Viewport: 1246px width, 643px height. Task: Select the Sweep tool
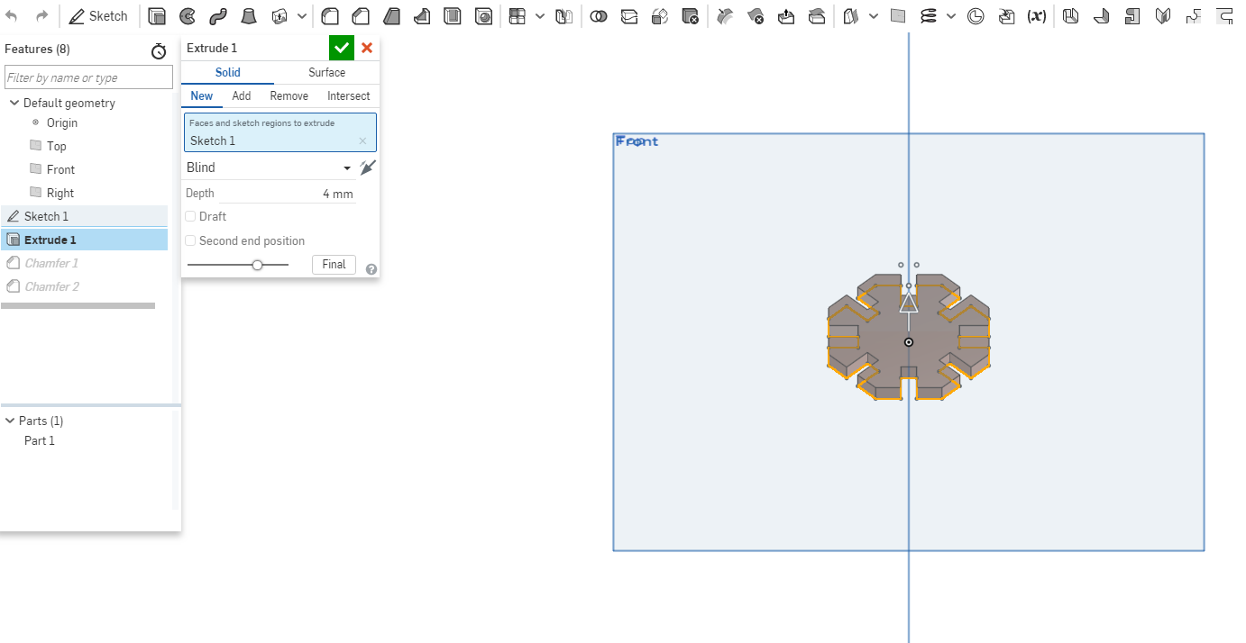(217, 16)
